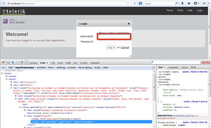Open the jquery...?body=1 (line 62) source link

click(x=195, y=72)
